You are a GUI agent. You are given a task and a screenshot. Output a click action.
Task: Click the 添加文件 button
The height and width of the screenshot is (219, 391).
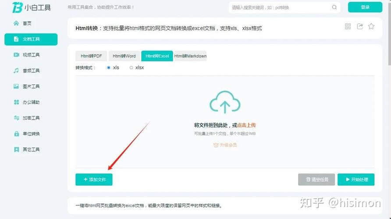click(x=94, y=180)
